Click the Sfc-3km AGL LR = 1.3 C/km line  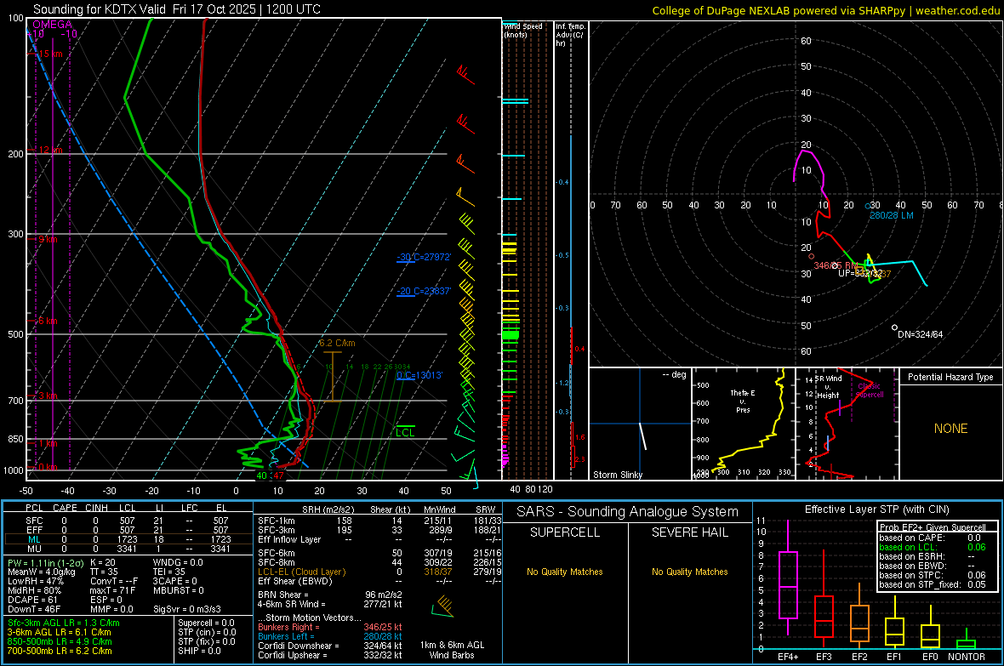[64, 623]
